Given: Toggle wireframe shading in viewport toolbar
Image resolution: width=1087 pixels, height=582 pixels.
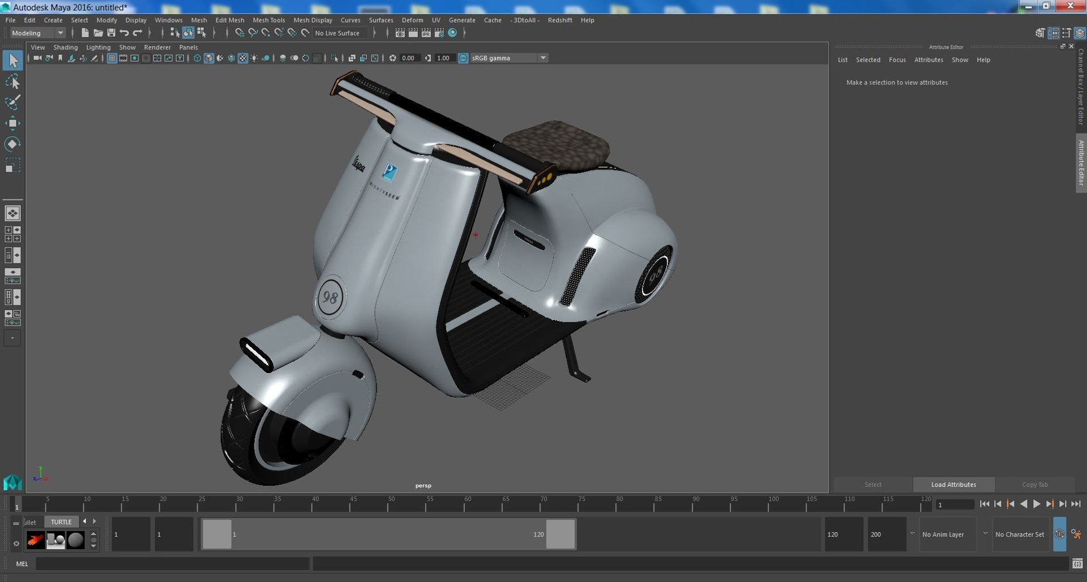Looking at the screenshot, I should pos(197,58).
